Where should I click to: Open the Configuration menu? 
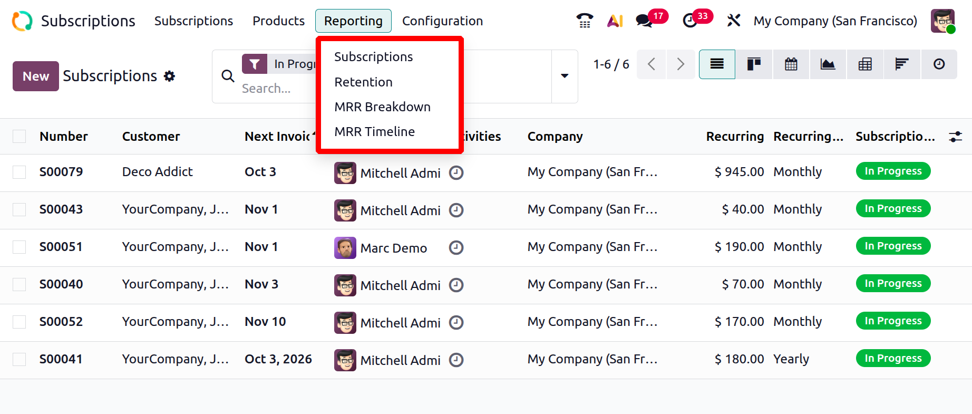pyautogui.click(x=442, y=21)
